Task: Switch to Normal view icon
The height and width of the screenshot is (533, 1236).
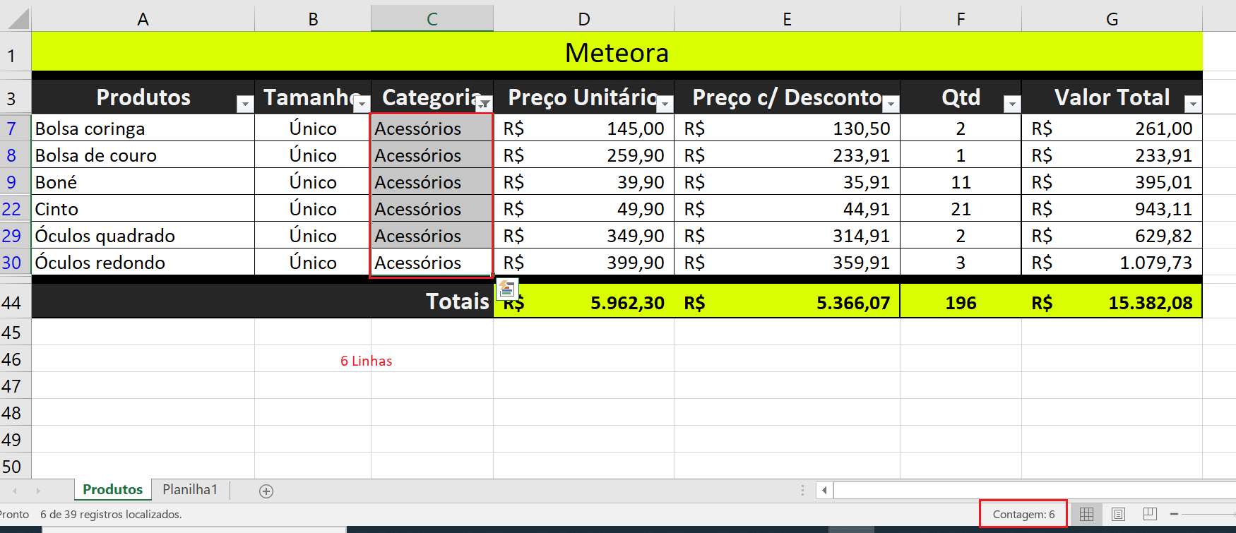Action: (1087, 514)
